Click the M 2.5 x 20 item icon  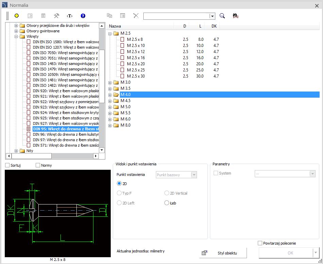(x=122, y=64)
